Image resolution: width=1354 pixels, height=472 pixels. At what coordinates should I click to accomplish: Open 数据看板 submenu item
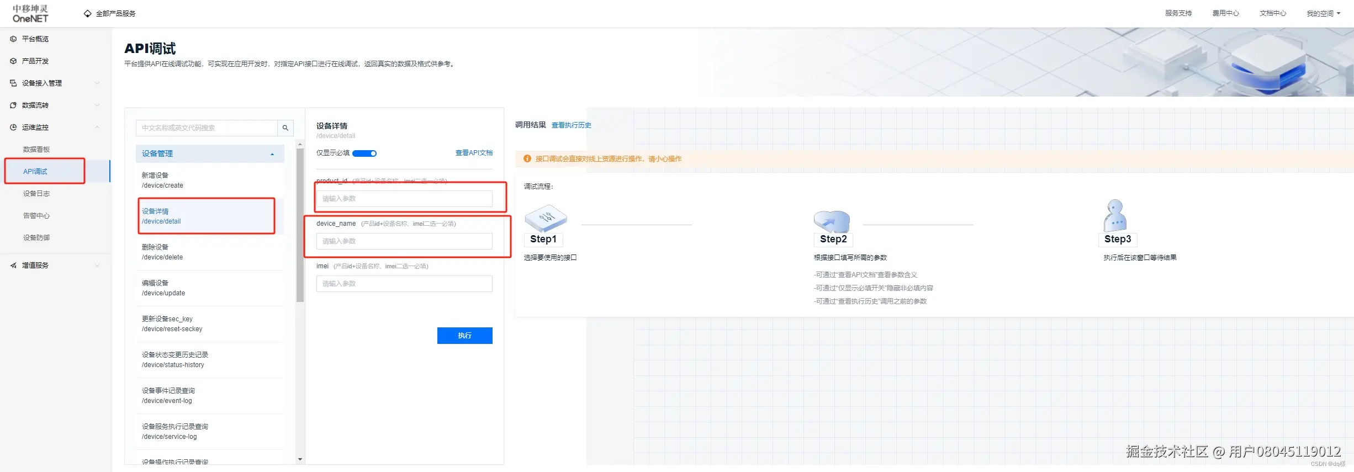pos(36,150)
